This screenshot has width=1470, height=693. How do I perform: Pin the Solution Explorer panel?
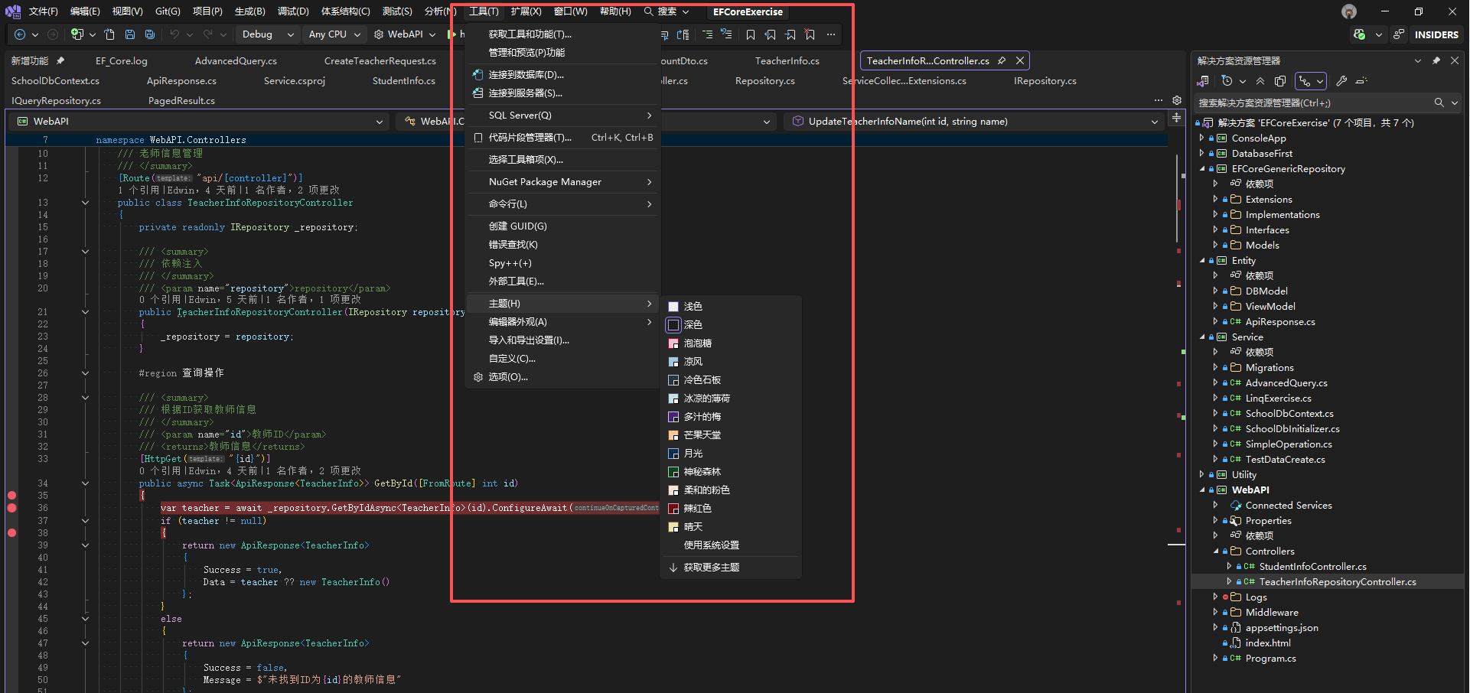point(1436,60)
